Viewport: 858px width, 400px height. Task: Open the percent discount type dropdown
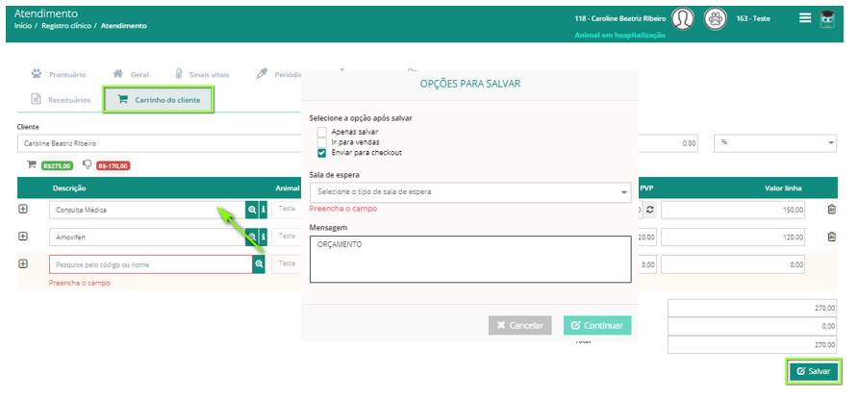(x=775, y=143)
